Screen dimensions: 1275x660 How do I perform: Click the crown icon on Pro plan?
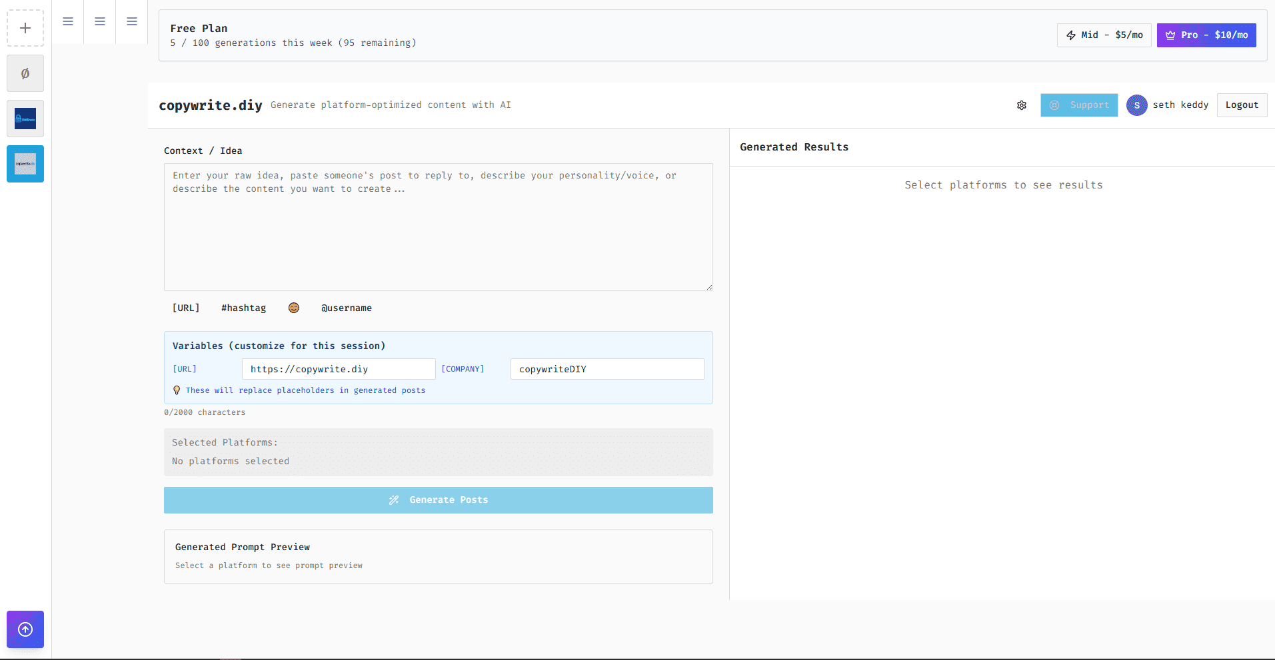point(1170,35)
